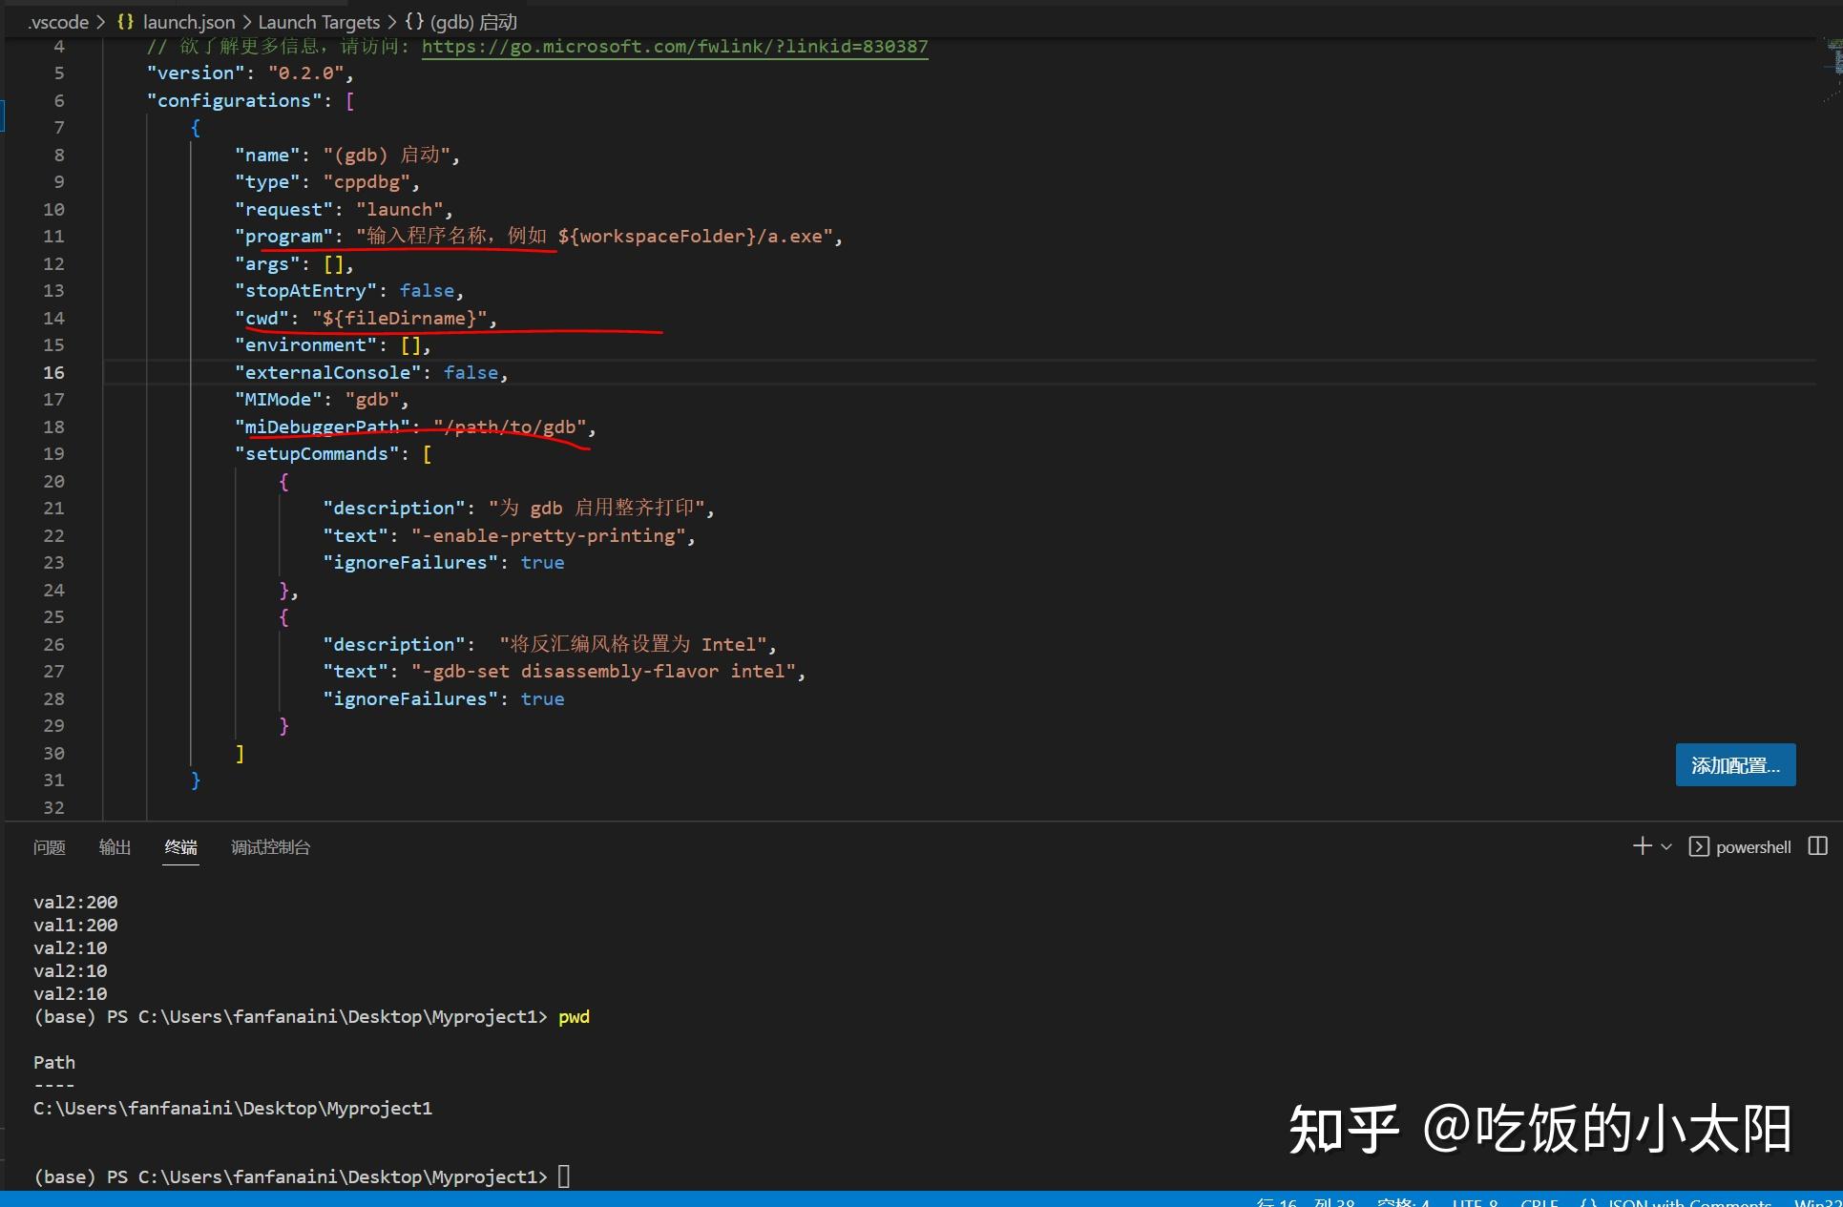Click the CRLF line ending indicator
This screenshot has width=1843, height=1207.
coord(1539,1203)
